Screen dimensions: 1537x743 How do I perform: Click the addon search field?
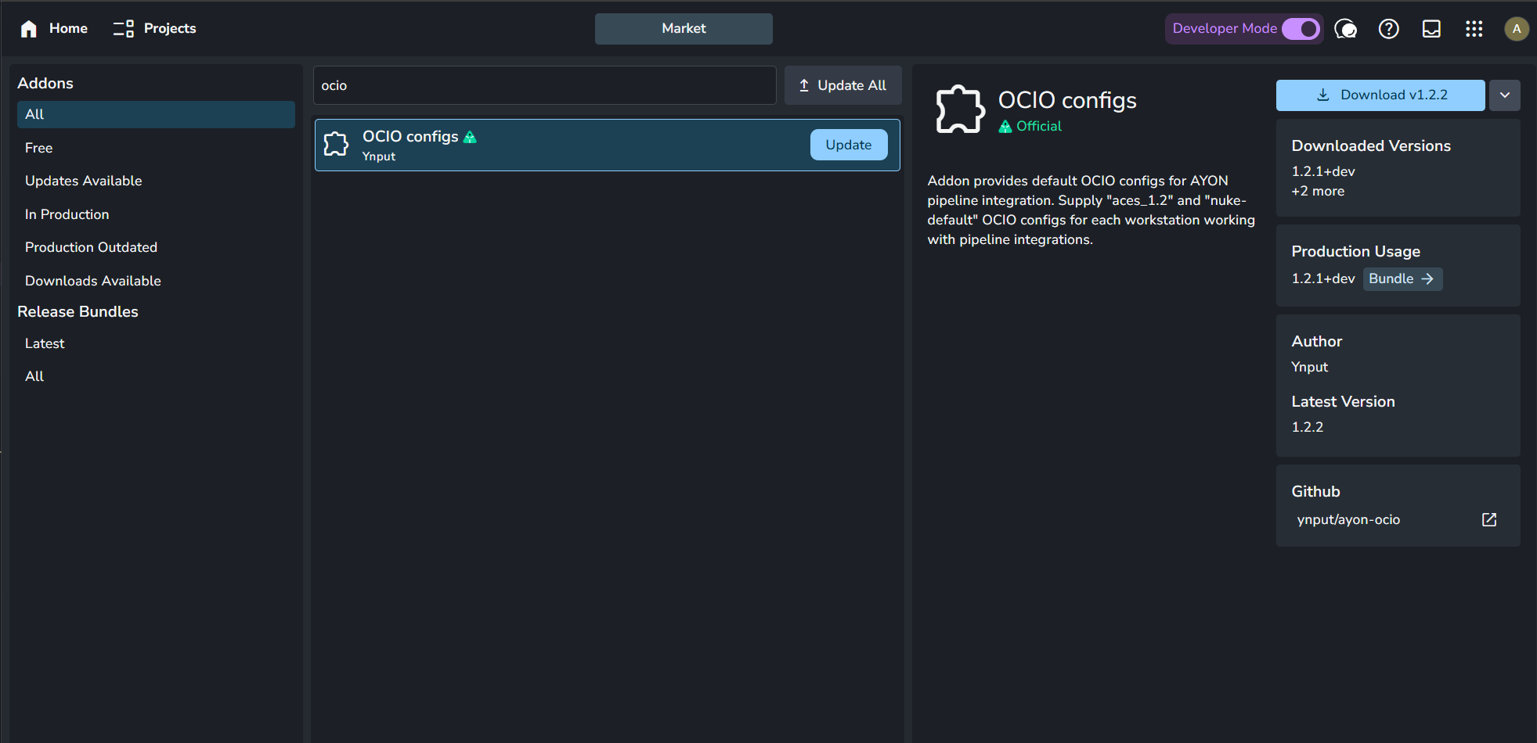(x=544, y=85)
